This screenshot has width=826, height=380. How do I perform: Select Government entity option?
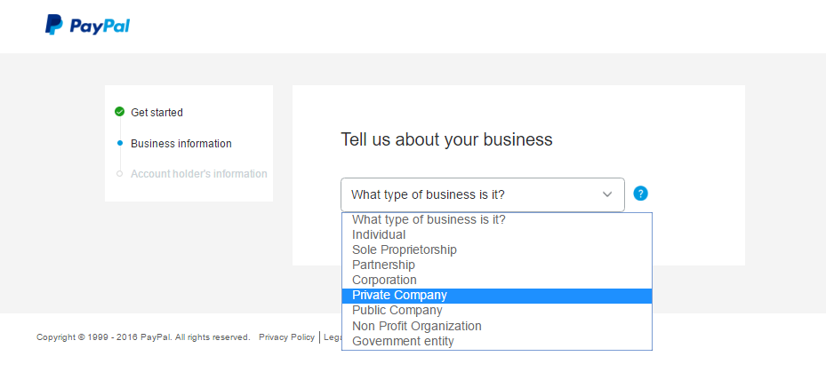497,342
